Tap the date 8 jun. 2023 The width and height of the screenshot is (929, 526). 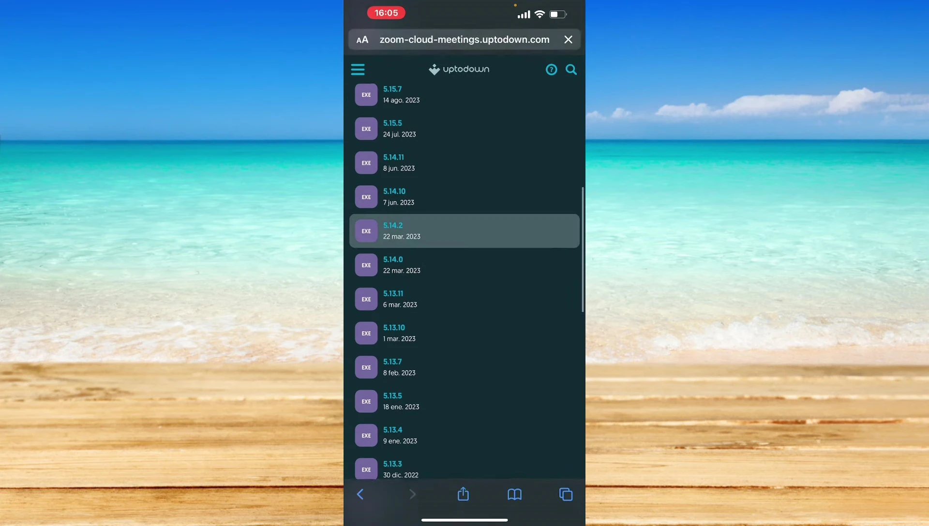(399, 168)
